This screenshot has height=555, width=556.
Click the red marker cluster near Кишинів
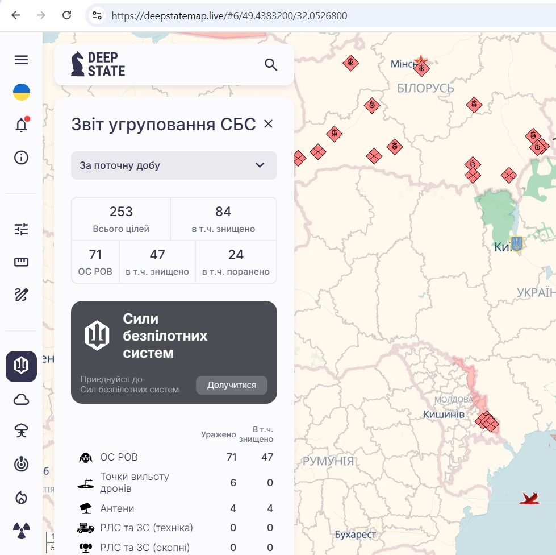[487, 421]
